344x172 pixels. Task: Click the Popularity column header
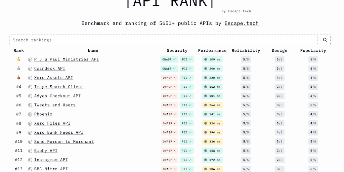[313, 50]
